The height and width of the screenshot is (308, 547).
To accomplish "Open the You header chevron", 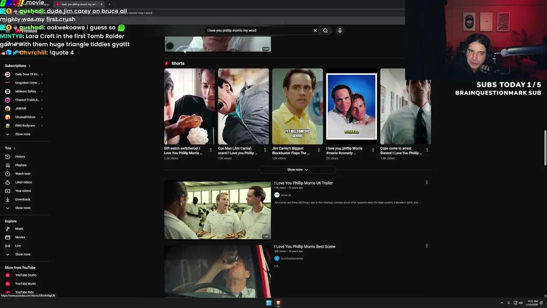I will click(x=14, y=148).
